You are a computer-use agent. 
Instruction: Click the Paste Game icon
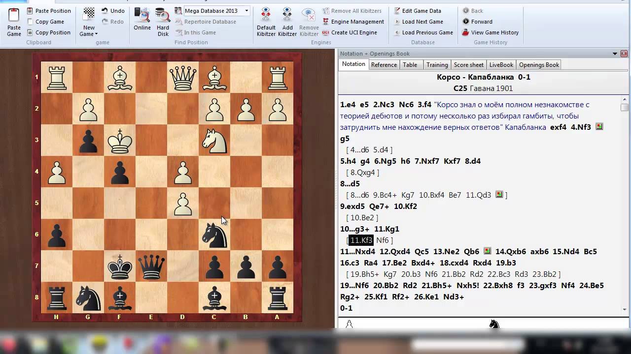(x=14, y=16)
